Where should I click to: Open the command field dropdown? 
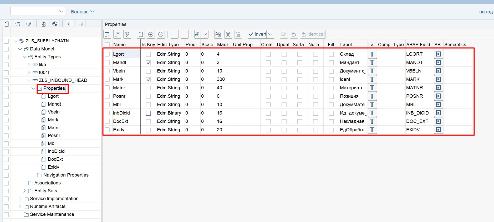61,11
